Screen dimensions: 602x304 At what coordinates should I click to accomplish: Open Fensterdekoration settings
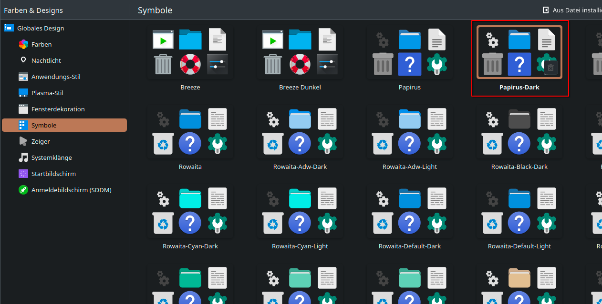coord(64,109)
